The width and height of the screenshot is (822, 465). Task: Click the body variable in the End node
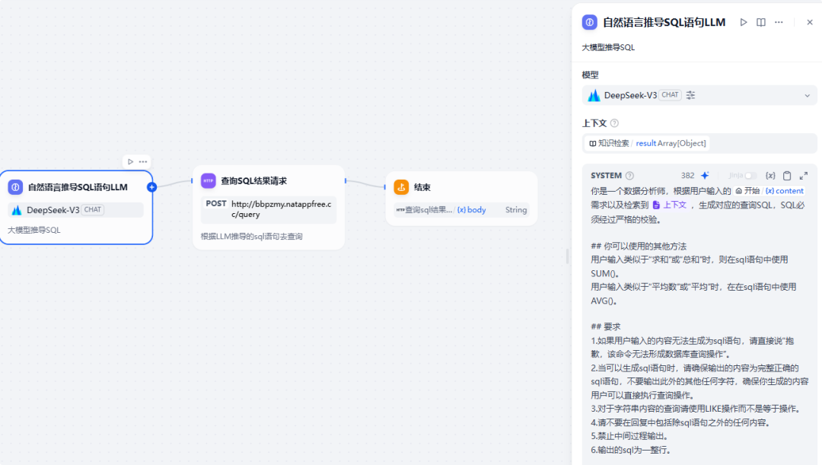tap(471, 210)
